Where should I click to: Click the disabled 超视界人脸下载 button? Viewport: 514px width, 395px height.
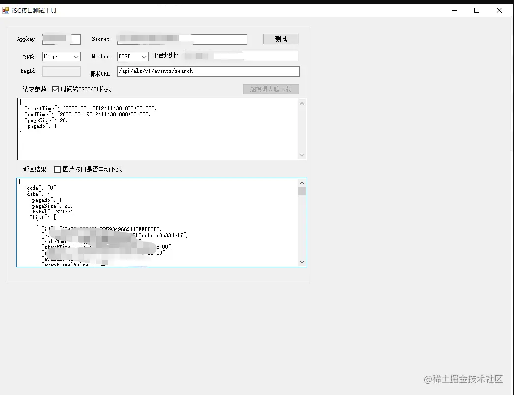[x=271, y=89]
